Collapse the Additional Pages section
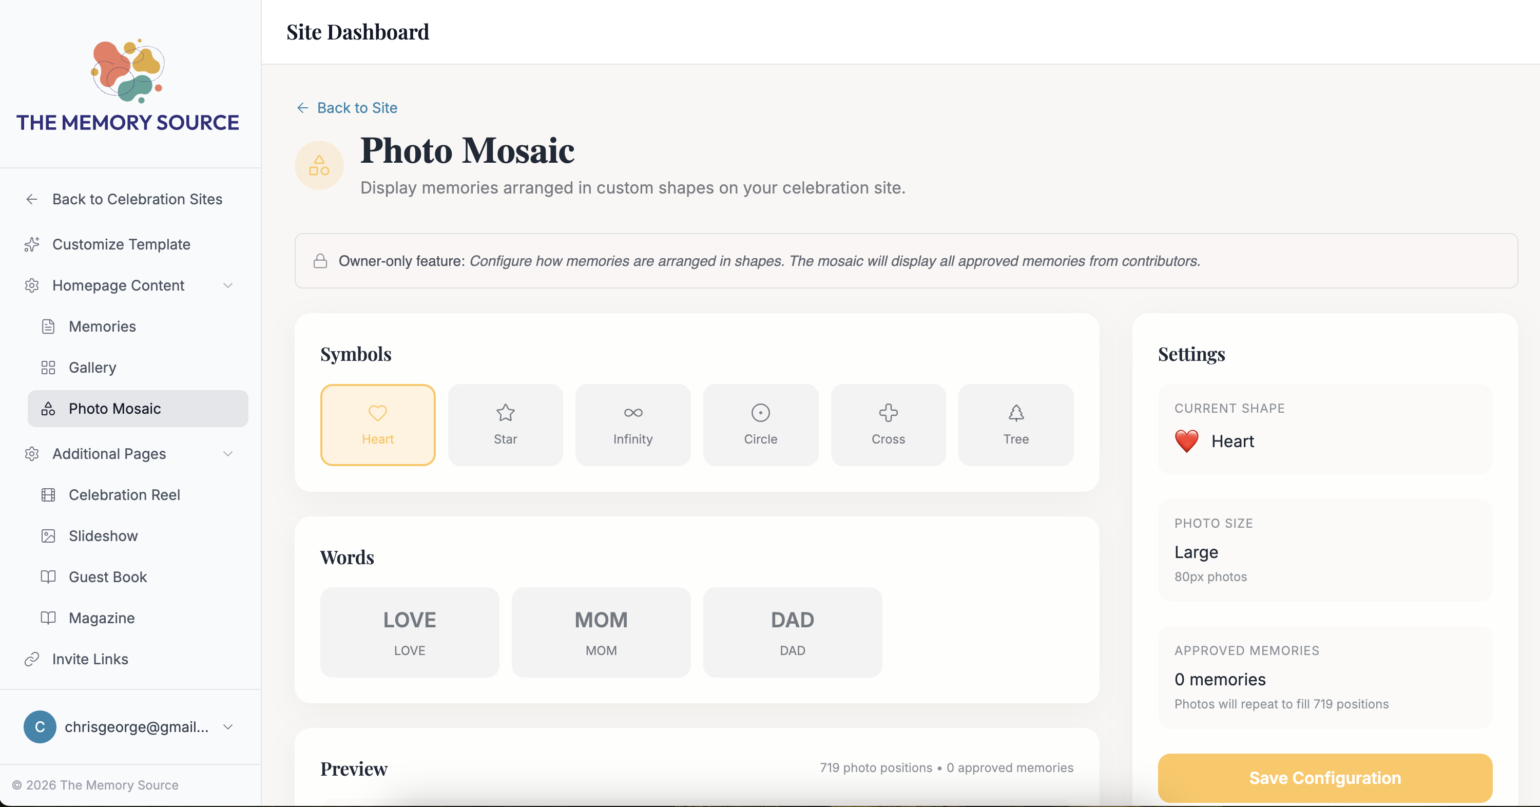The width and height of the screenshot is (1540, 807). 228,454
